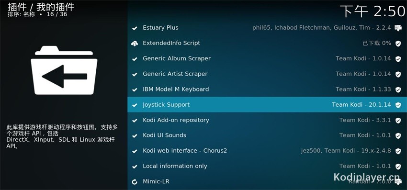This screenshot has width=407, height=190.
Task: Click the shield badge beside Generic Album Scraper
Action: 398,59
